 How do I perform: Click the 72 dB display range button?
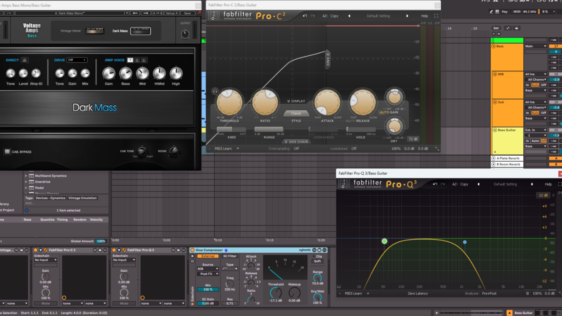pyautogui.click(x=413, y=139)
